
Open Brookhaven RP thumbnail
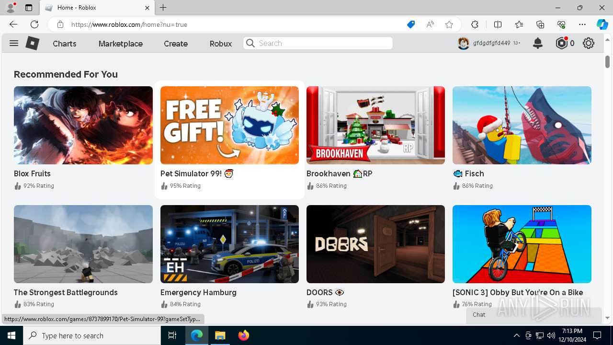tap(375, 125)
